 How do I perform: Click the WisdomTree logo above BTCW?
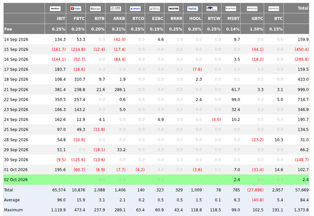[212, 9]
